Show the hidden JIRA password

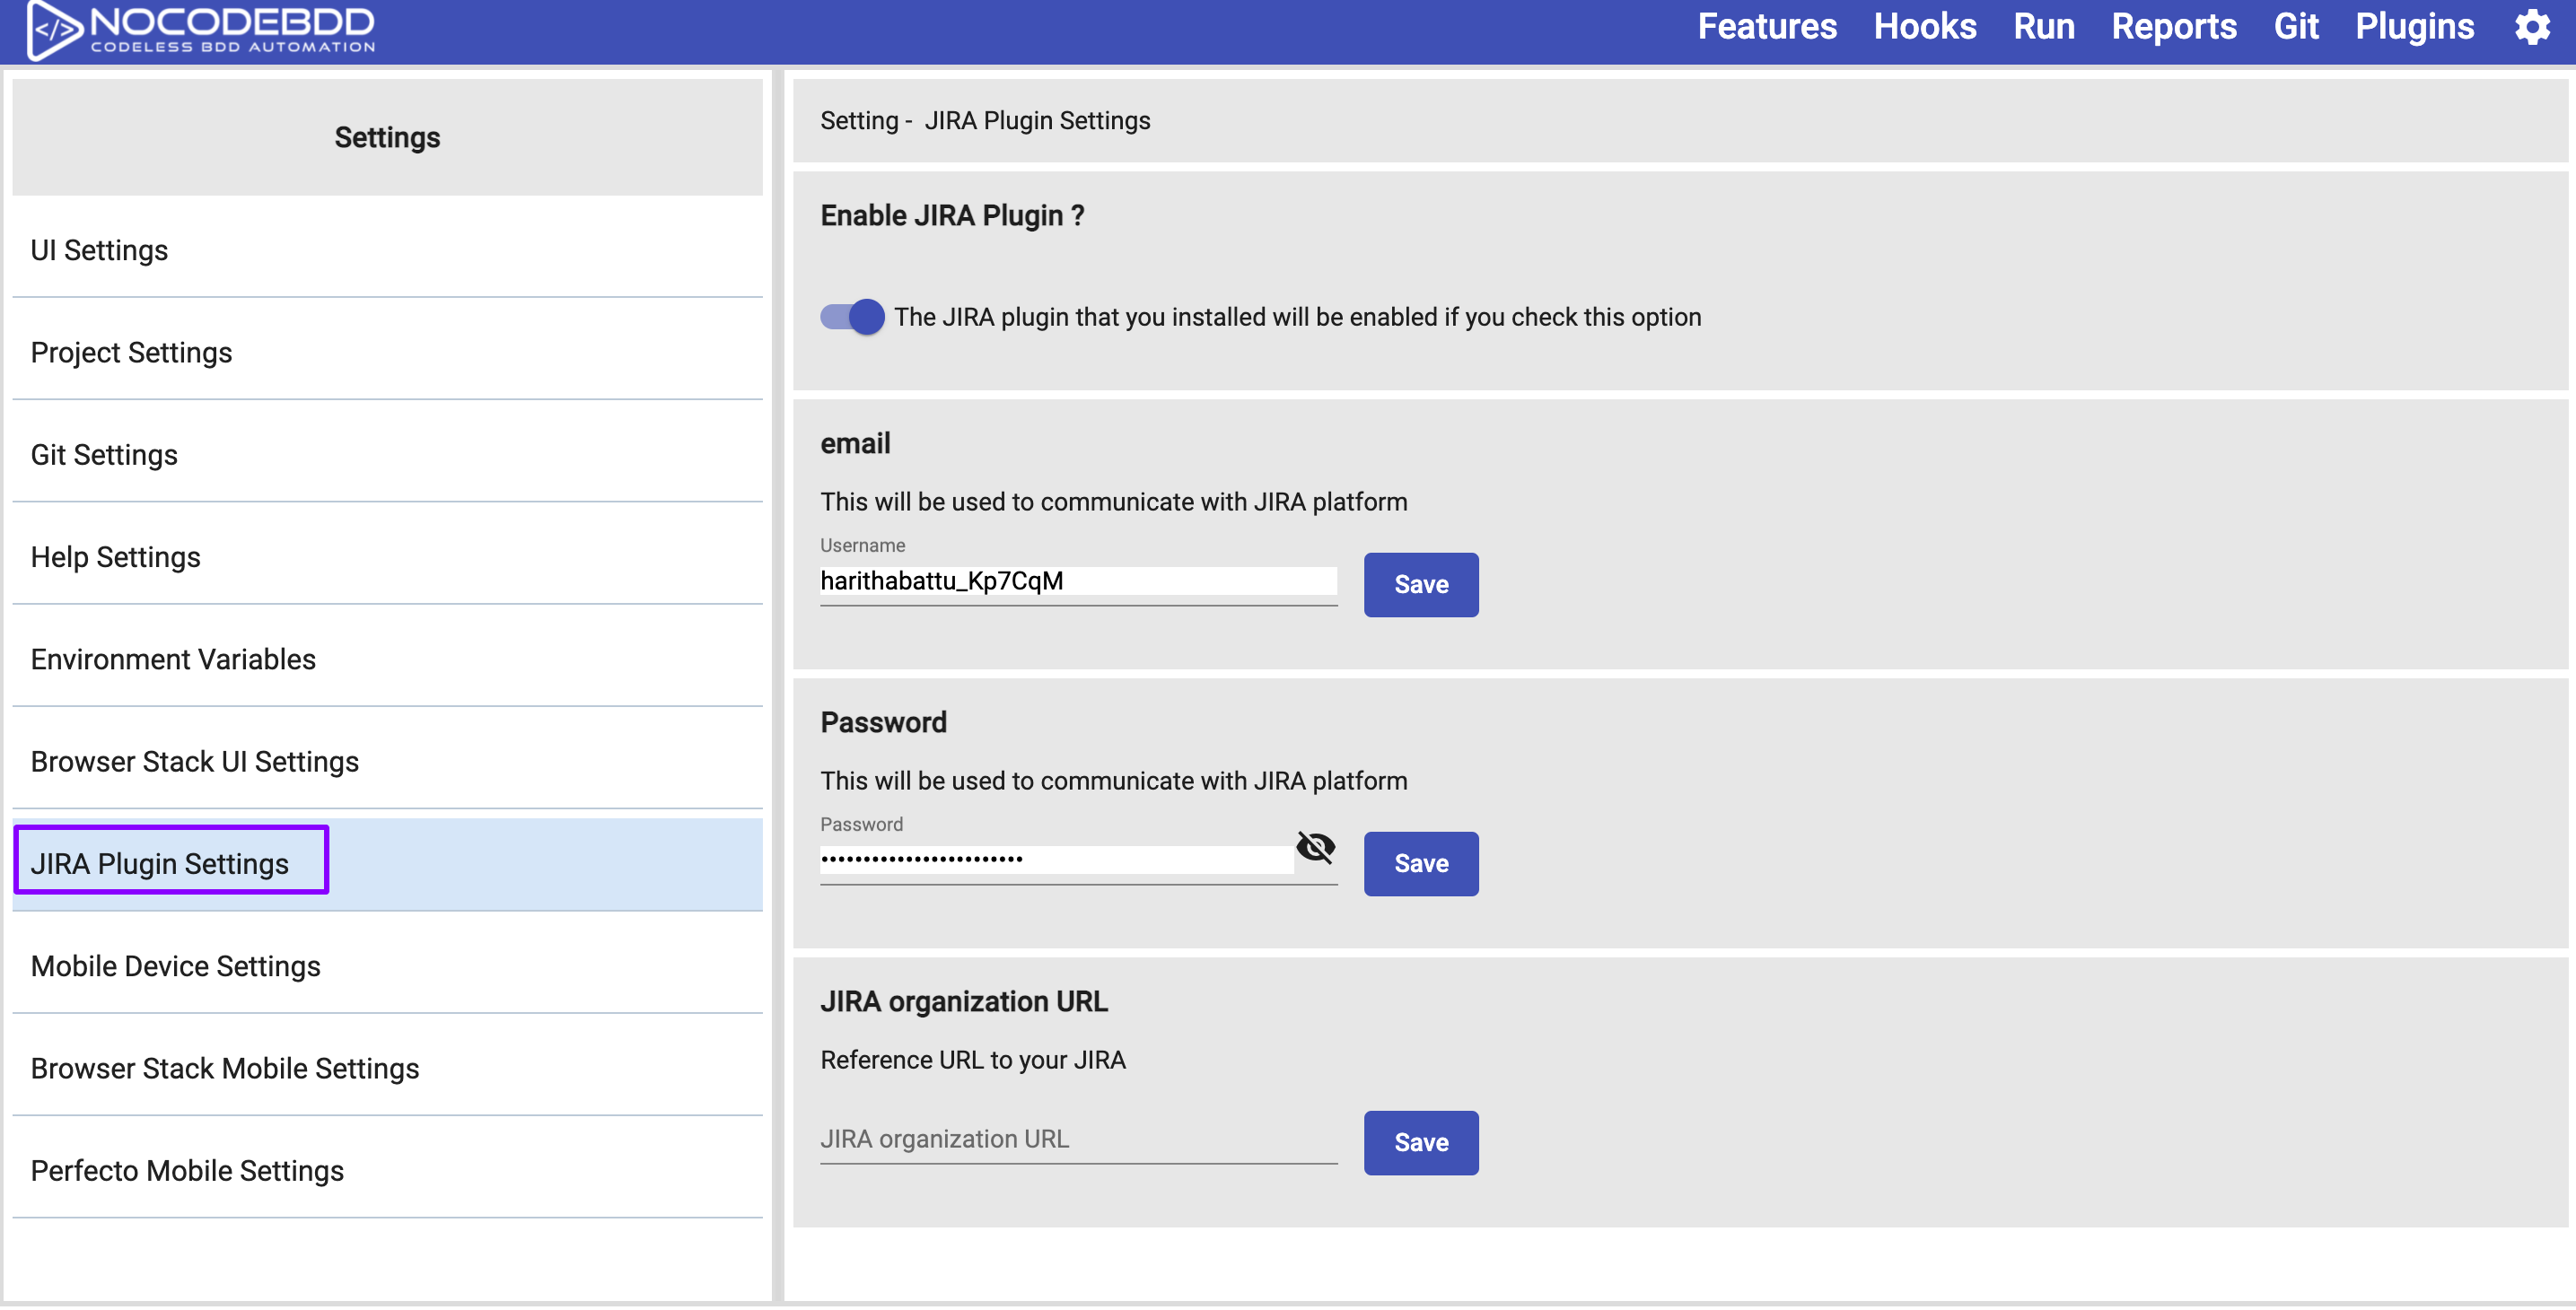(1316, 847)
